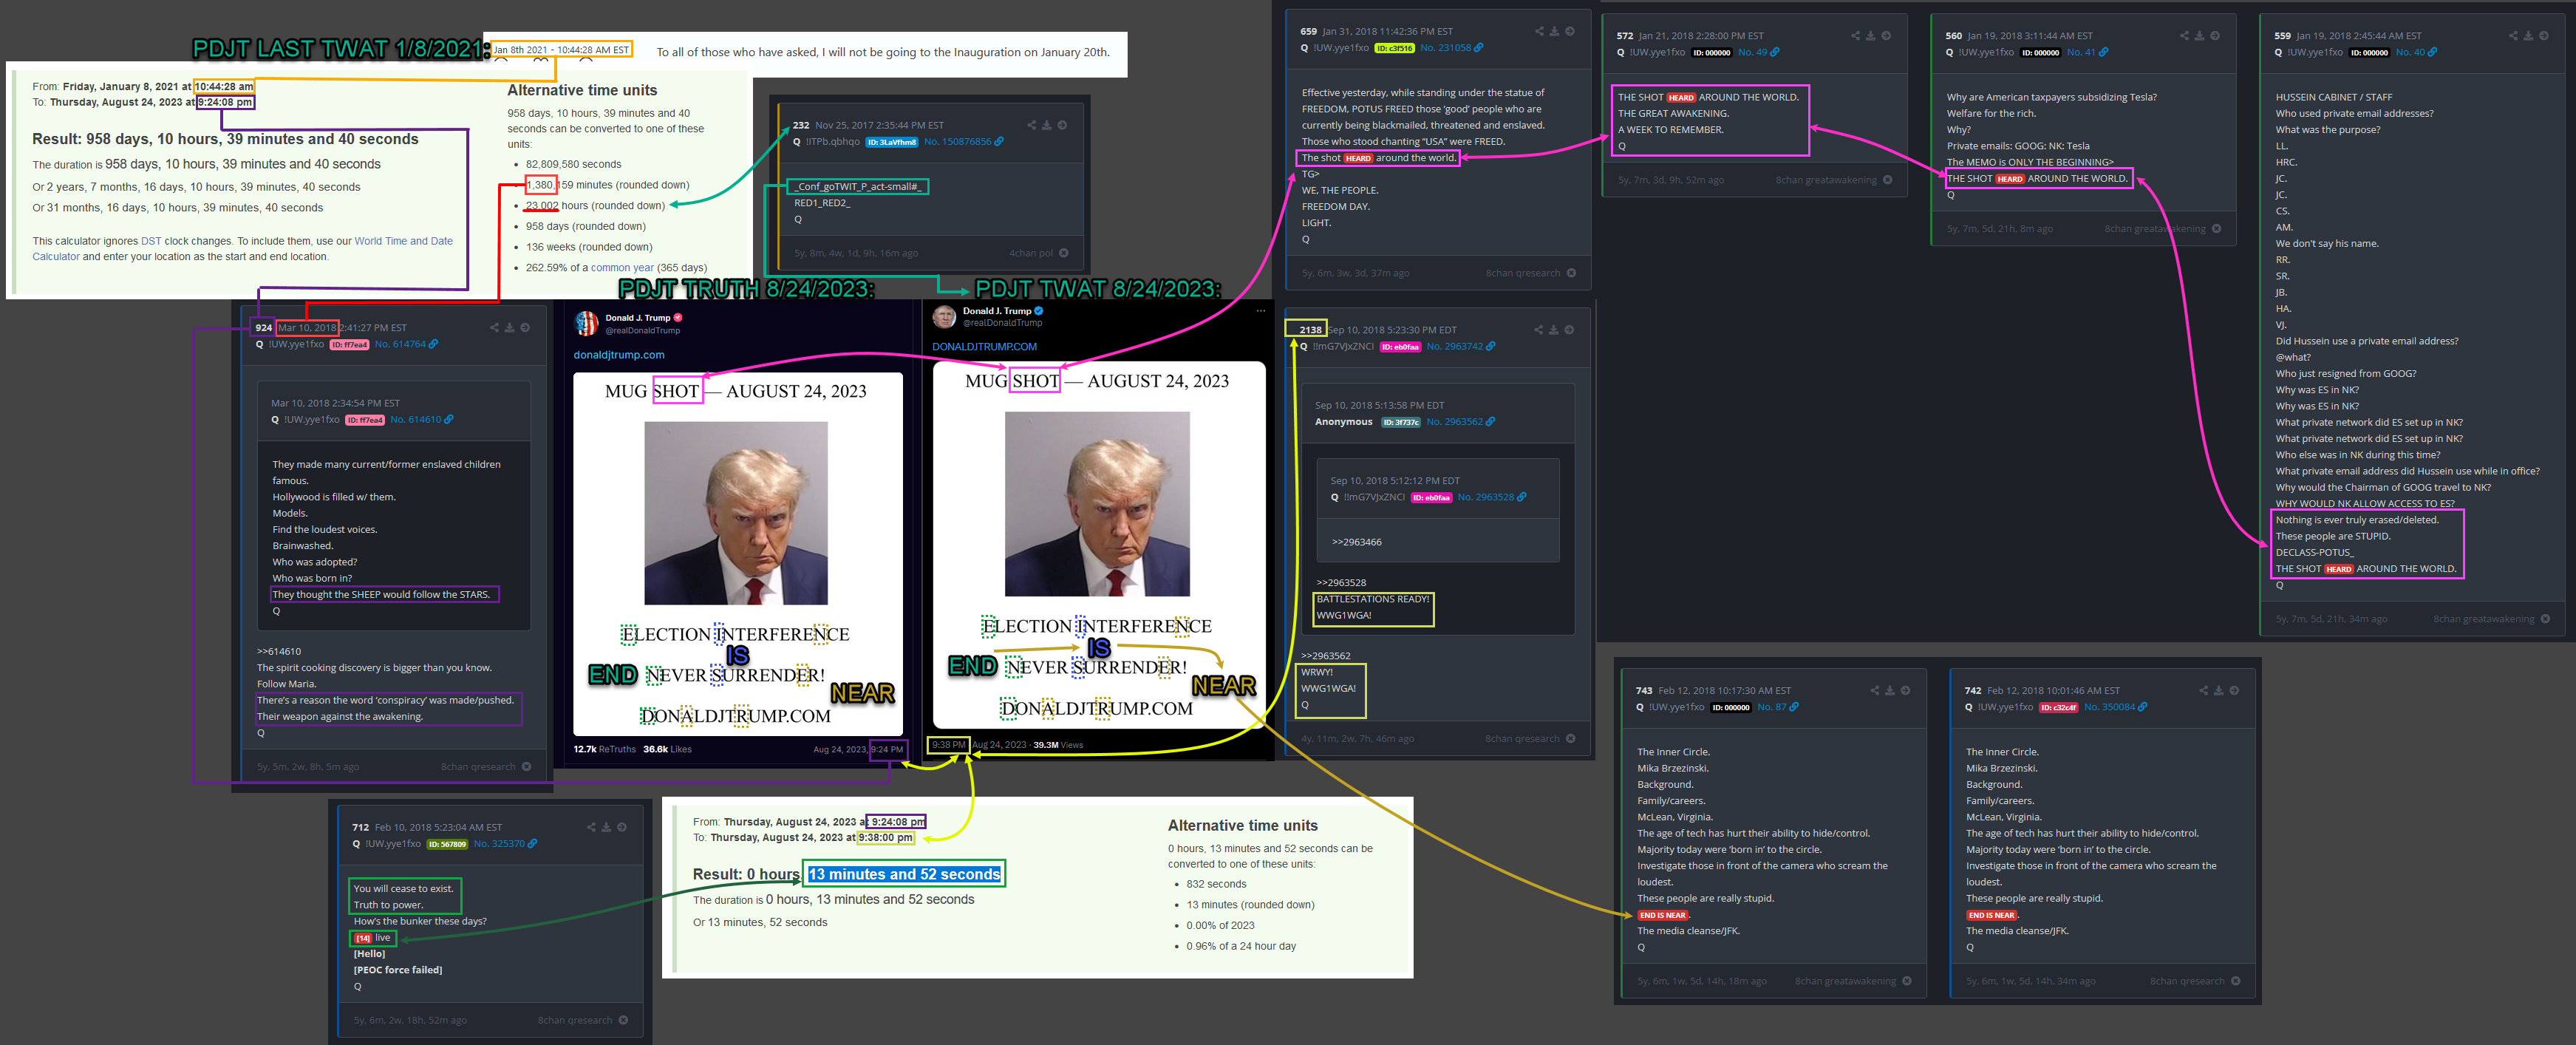Image resolution: width=2576 pixels, height=1045 pixels.
Task: Click the >>2963466 reply reference
Action: click(x=1357, y=543)
